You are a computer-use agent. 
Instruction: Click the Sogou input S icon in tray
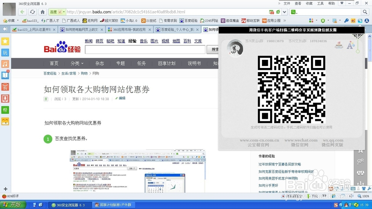click(x=336, y=205)
